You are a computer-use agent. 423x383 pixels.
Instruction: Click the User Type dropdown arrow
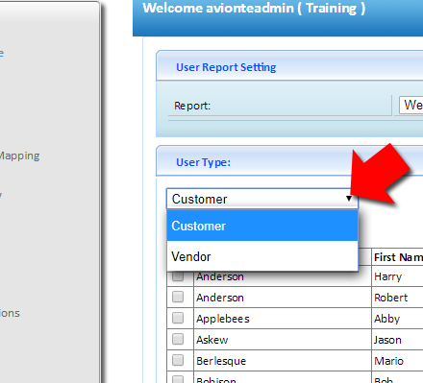click(349, 199)
